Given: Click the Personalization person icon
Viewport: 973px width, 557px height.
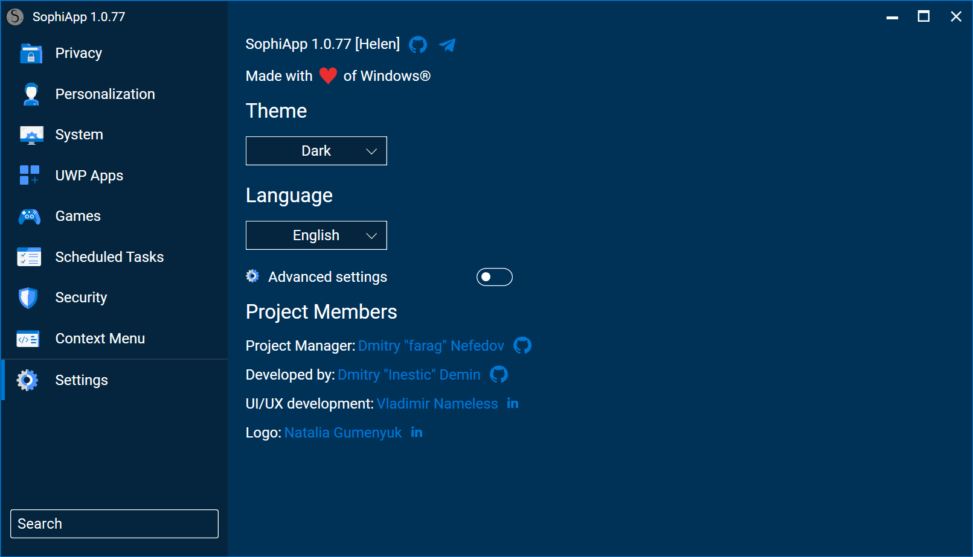Looking at the screenshot, I should [x=31, y=94].
